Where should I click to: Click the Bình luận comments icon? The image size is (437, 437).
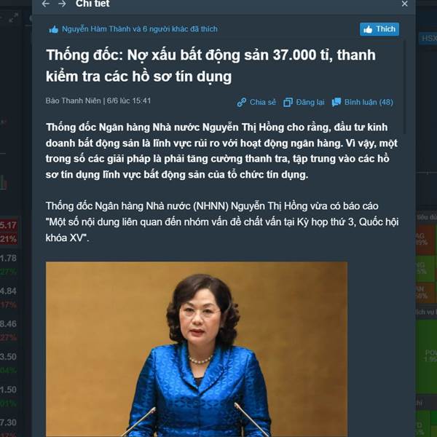pyautogui.click(x=336, y=102)
